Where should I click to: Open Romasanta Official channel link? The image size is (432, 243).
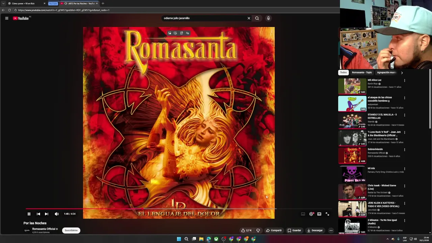point(44,229)
